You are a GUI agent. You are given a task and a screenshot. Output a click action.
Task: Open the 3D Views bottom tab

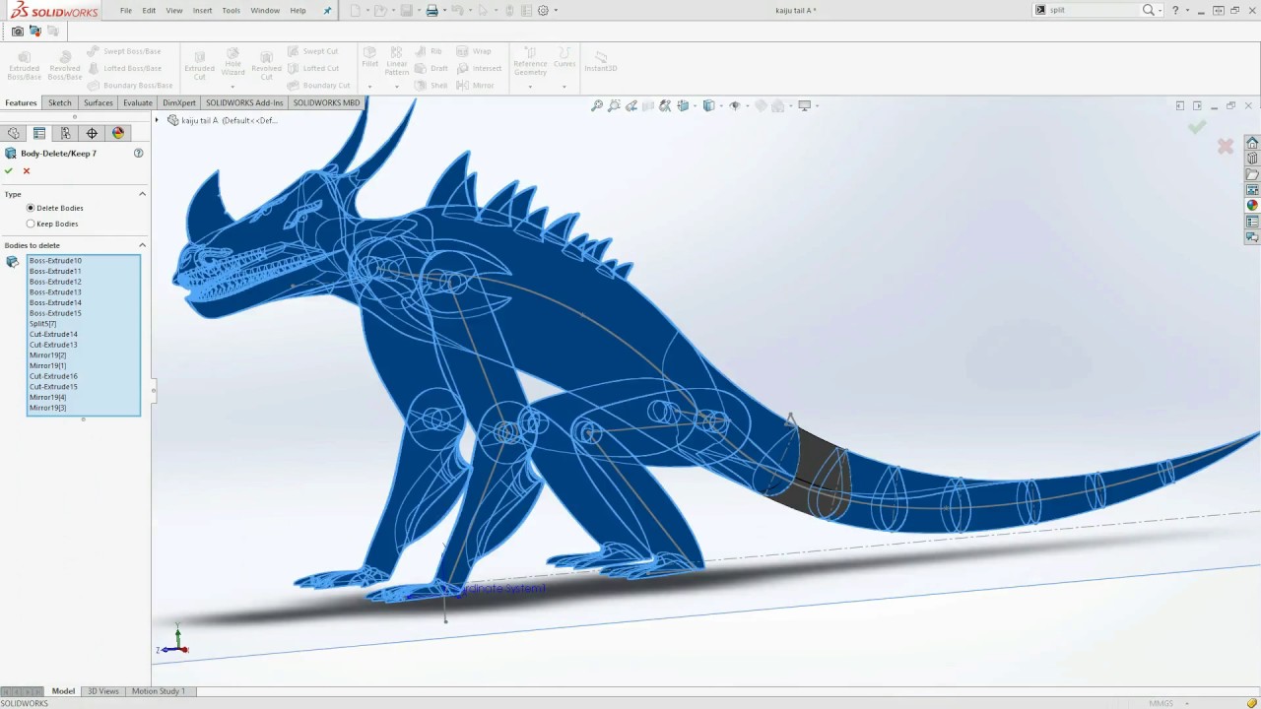pos(102,691)
